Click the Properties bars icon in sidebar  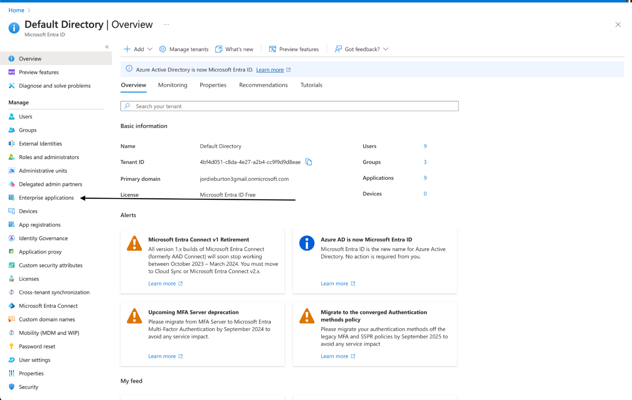point(12,373)
